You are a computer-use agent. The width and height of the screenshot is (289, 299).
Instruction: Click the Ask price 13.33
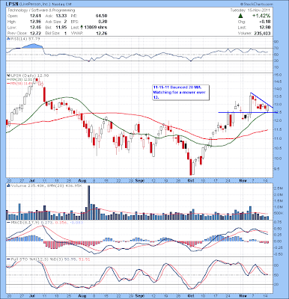tap(61, 16)
